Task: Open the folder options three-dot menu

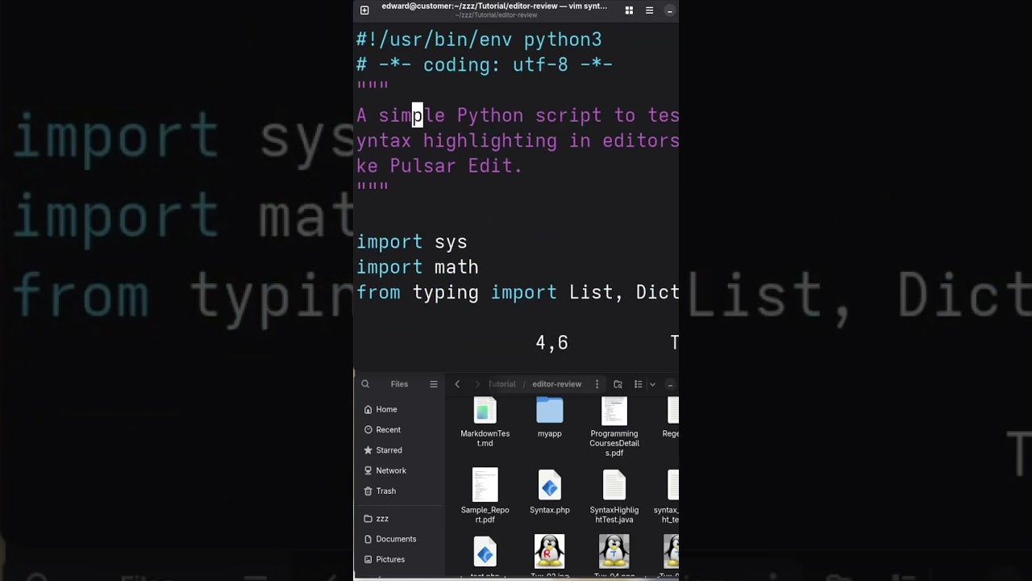Action: pyautogui.click(x=597, y=384)
